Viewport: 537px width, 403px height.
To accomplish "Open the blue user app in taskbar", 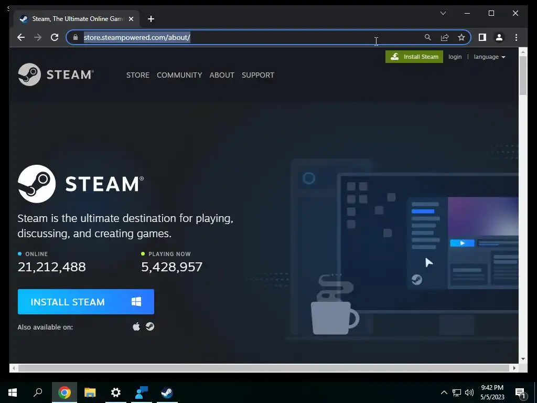I will [142, 393].
